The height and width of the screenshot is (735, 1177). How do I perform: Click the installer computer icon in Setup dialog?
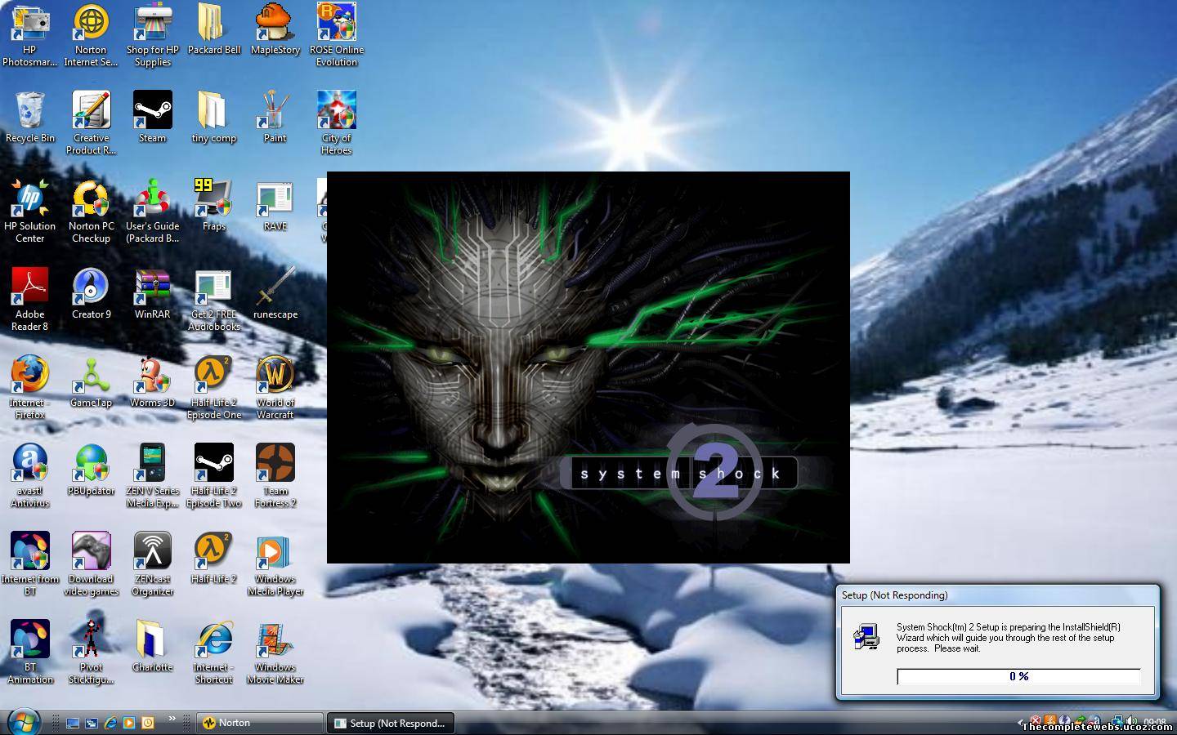[x=866, y=636]
